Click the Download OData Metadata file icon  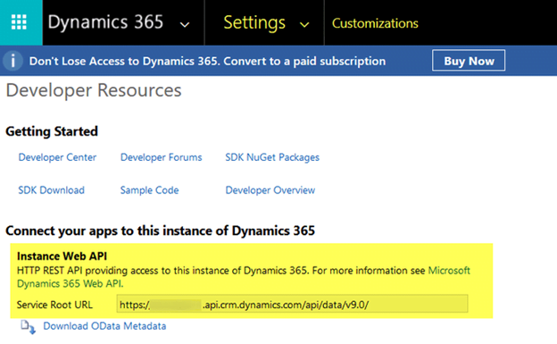click(x=28, y=327)
